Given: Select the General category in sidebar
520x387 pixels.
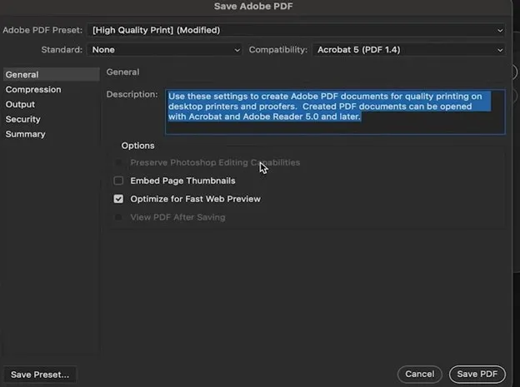Looking at the screenshot, I should (x=51, y=75).
